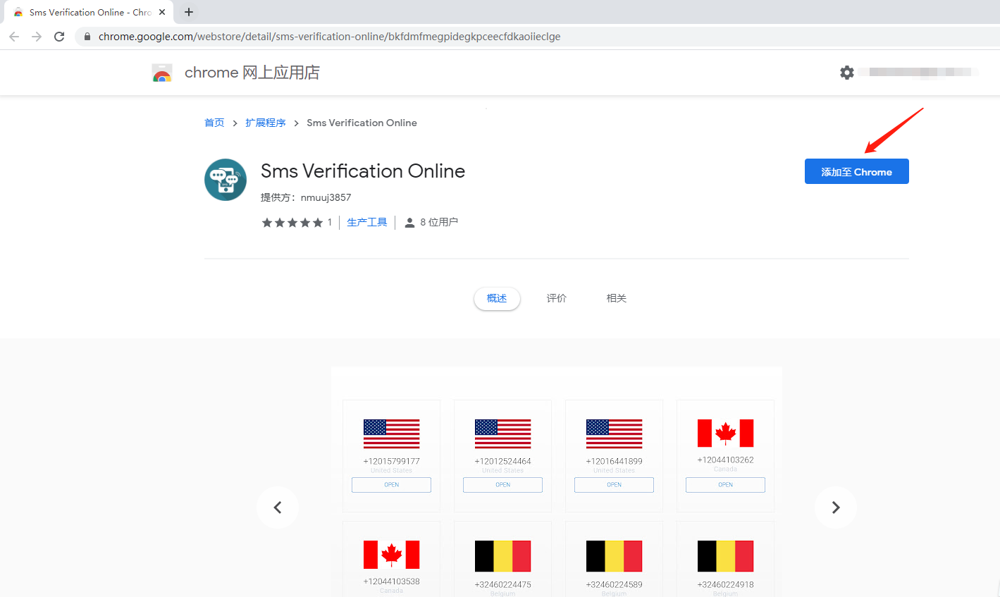Click Belgium flag above +32460224475
Image resolution: width=1000 pixels, height=597 pixels.
pos(503,556)
